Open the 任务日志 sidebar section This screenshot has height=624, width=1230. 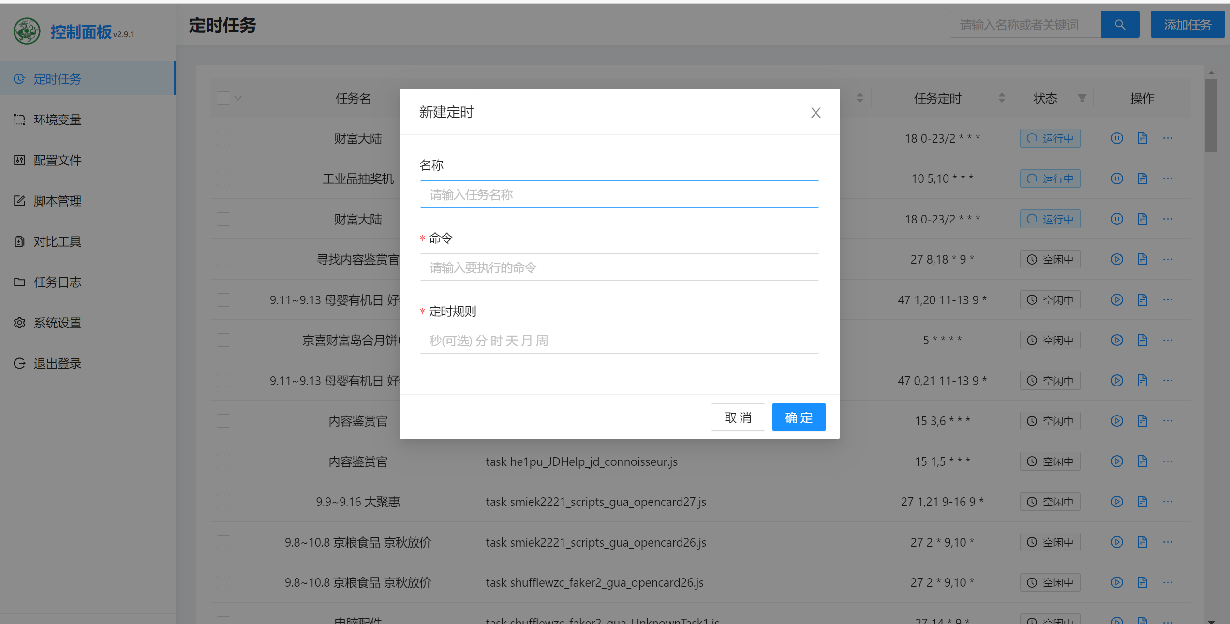pos(58,282)
